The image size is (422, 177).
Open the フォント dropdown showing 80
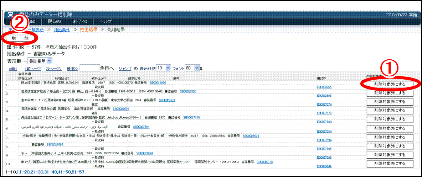192,68
